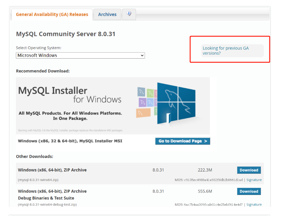Click the 'MySQL Community Server 8.0.31' heading

click(x=66, y=34)
